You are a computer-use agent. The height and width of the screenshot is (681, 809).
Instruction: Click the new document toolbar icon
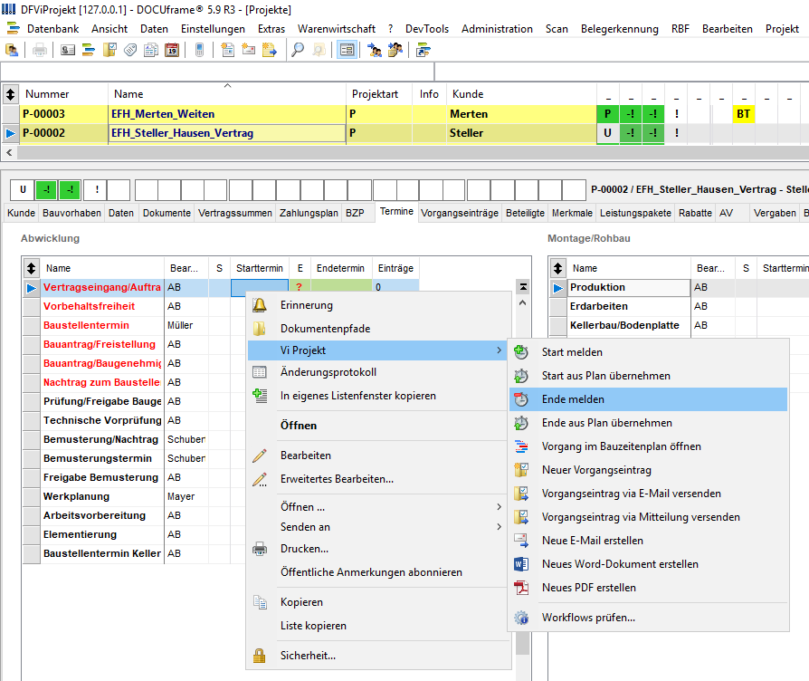[227, 50]
